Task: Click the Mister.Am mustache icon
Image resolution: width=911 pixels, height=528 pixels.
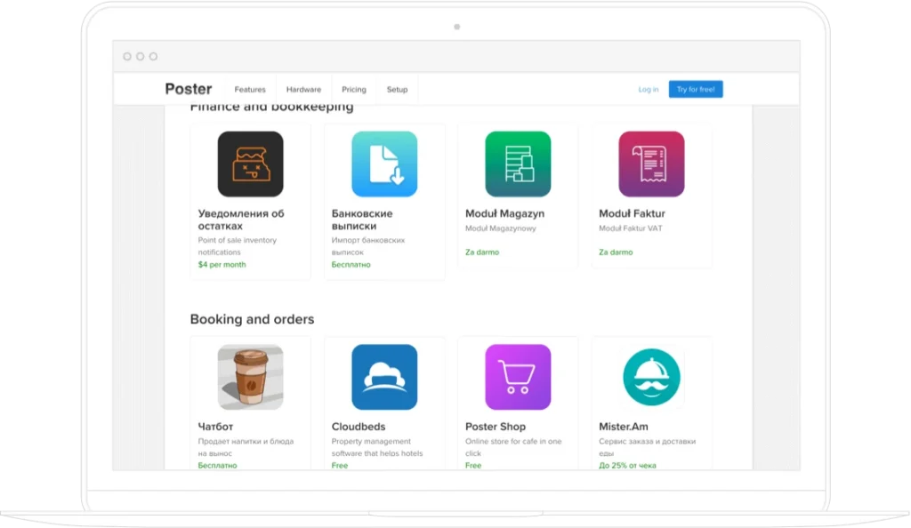Action: (651, 377)
